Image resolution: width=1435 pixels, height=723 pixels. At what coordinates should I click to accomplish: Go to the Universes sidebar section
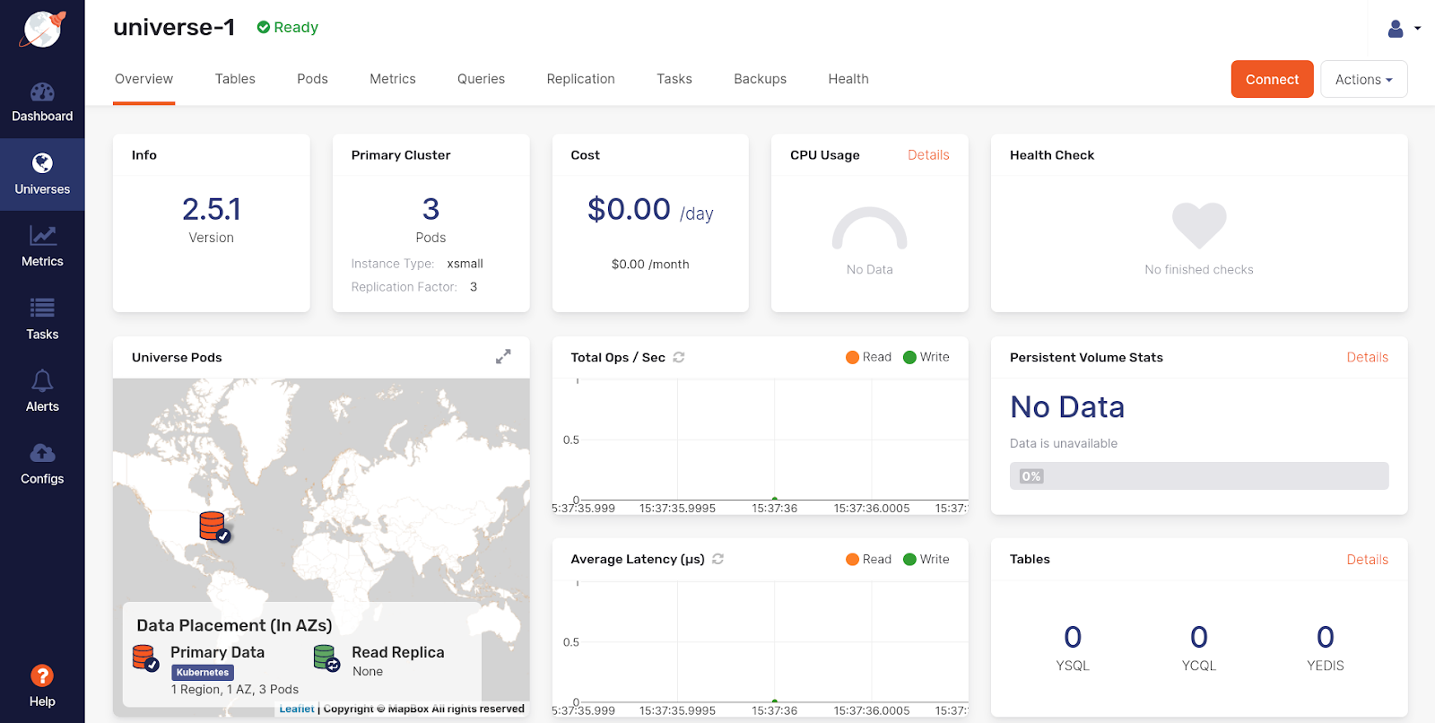click(42, 174)
